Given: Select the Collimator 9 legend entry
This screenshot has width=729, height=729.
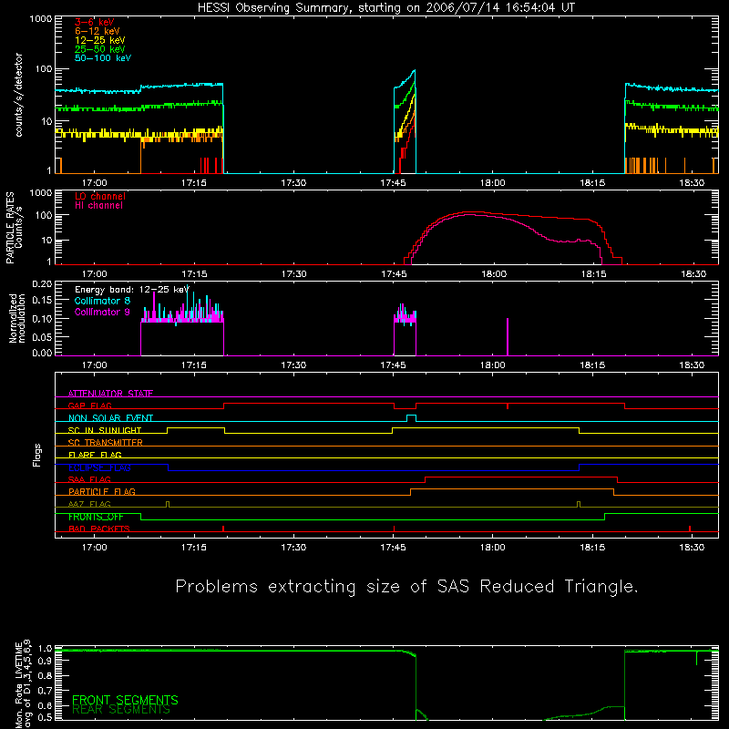Looking at the screenshot, I should (x=102, y=312).
